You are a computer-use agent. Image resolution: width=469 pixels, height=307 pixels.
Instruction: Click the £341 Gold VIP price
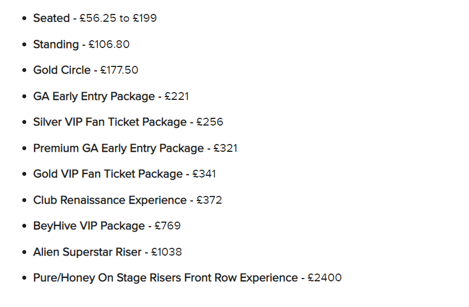click(x=204, y=174)
